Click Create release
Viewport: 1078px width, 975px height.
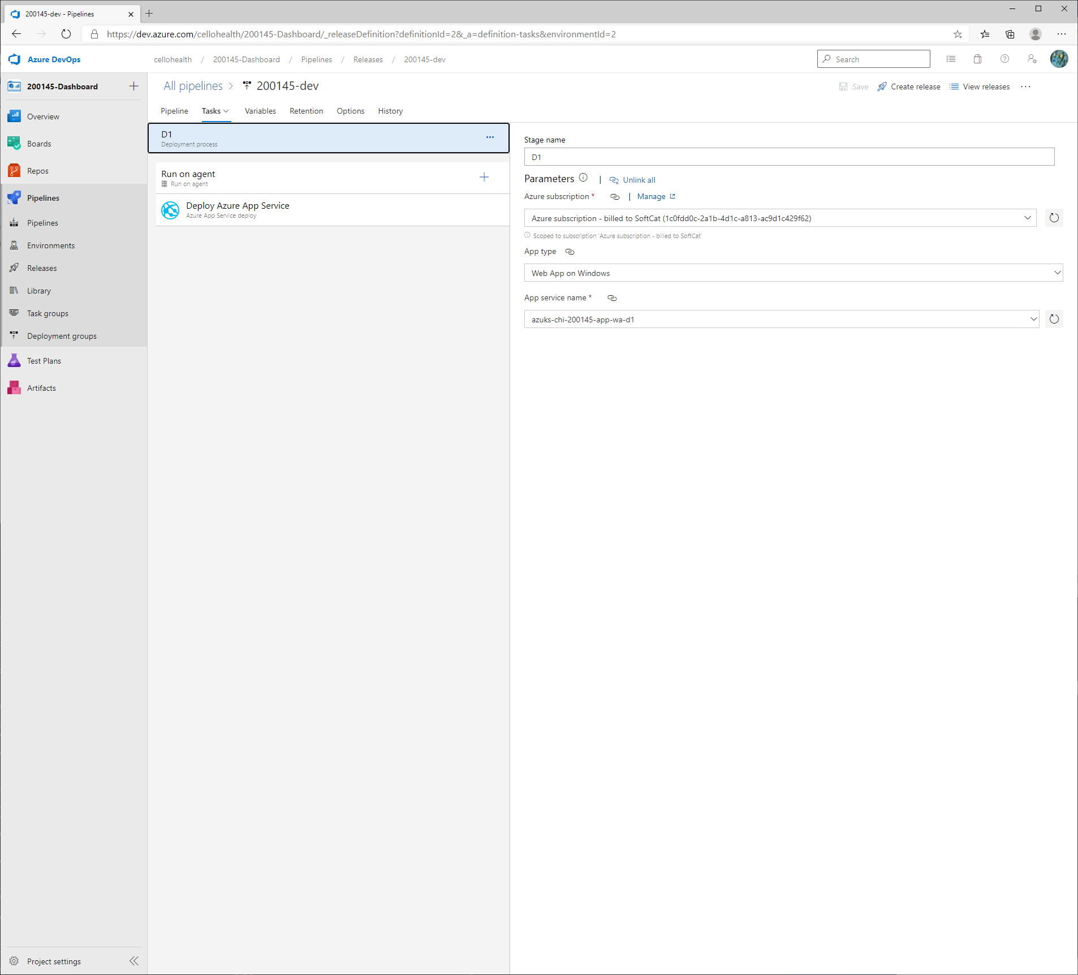coord(915,87)
